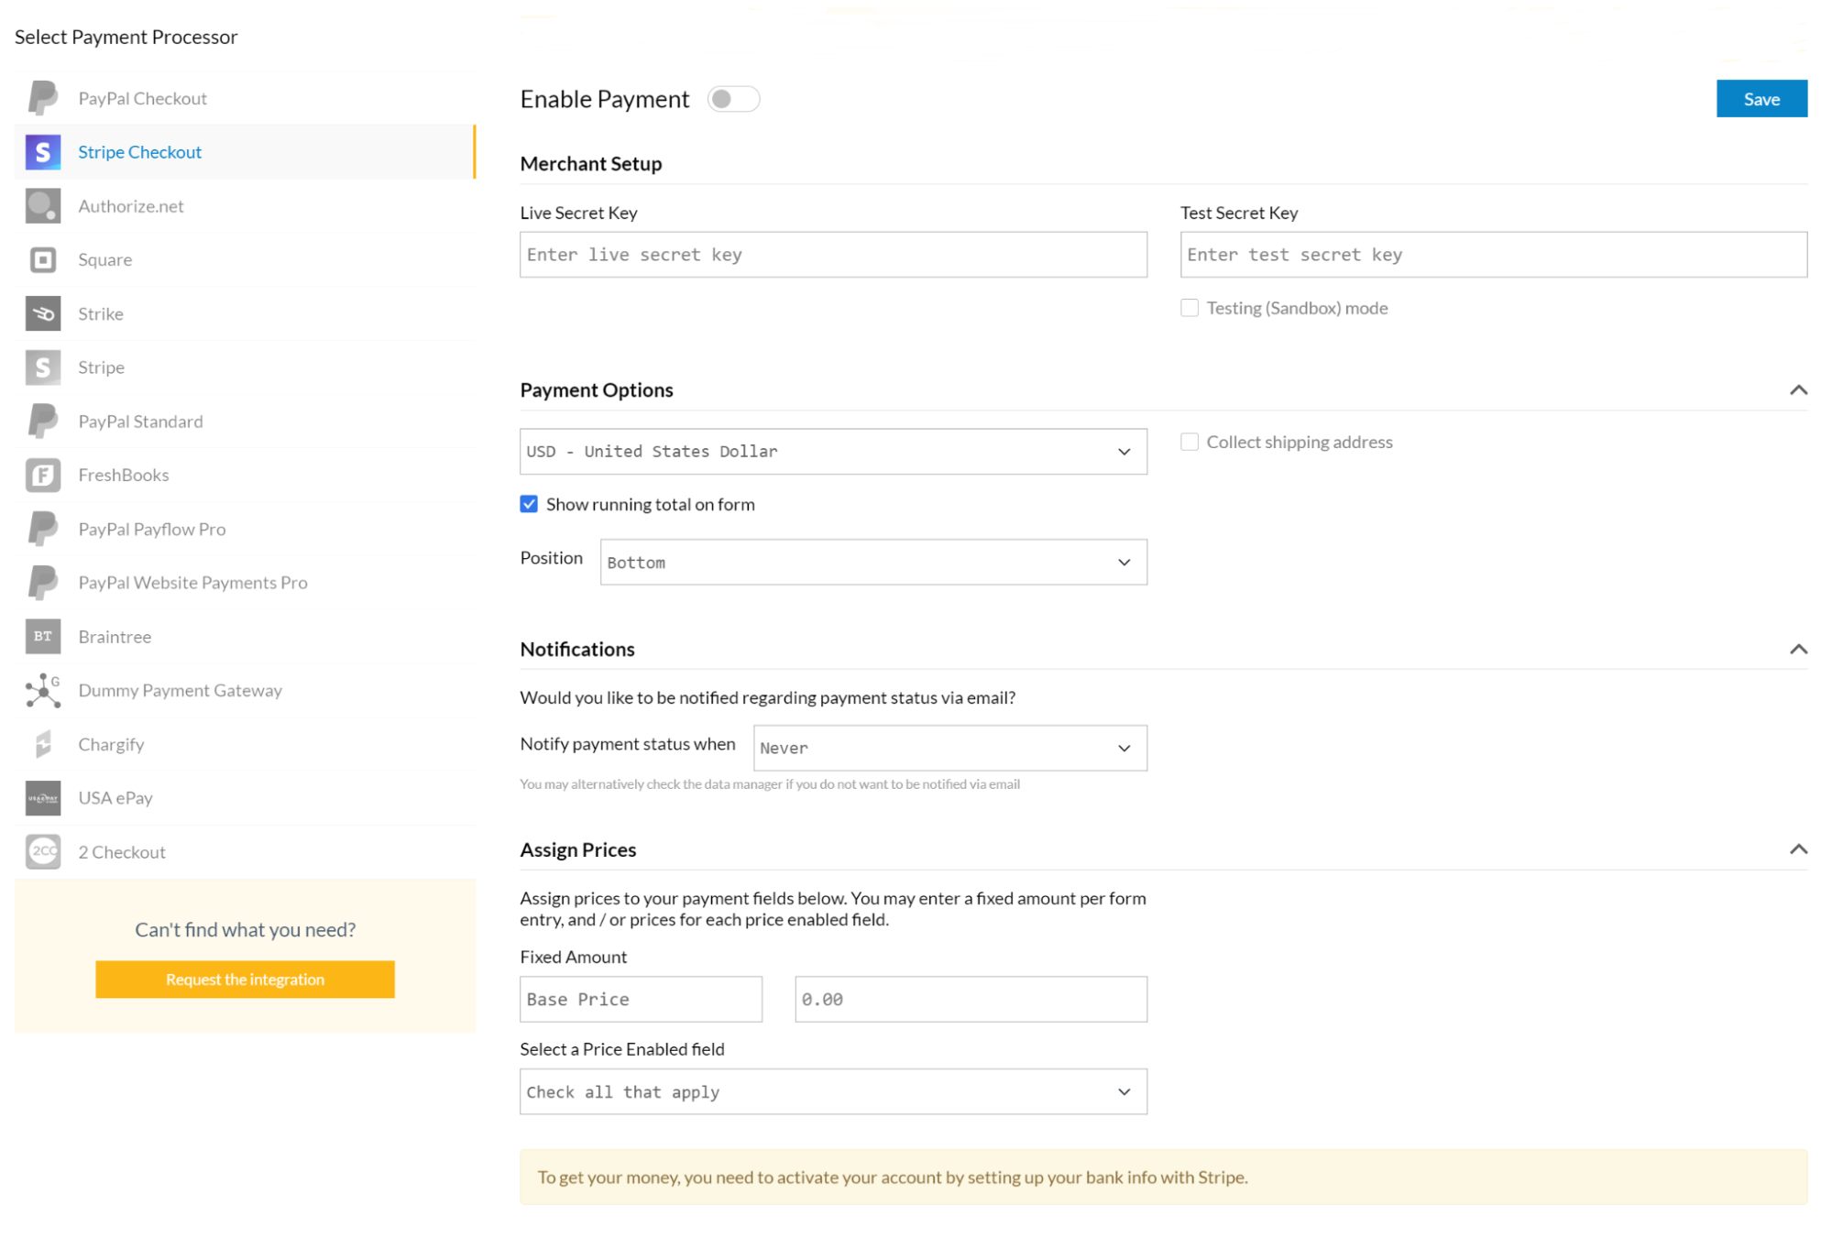Click the 2Checkout icon
The image size is (1832, 1237).
point(43,850)
